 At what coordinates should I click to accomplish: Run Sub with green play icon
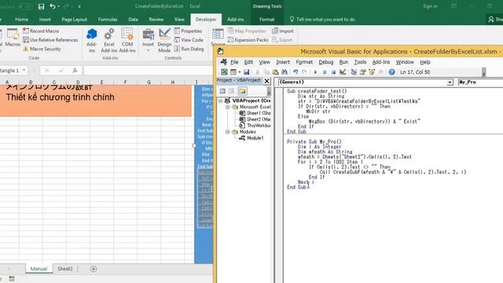tap(315, 72)
